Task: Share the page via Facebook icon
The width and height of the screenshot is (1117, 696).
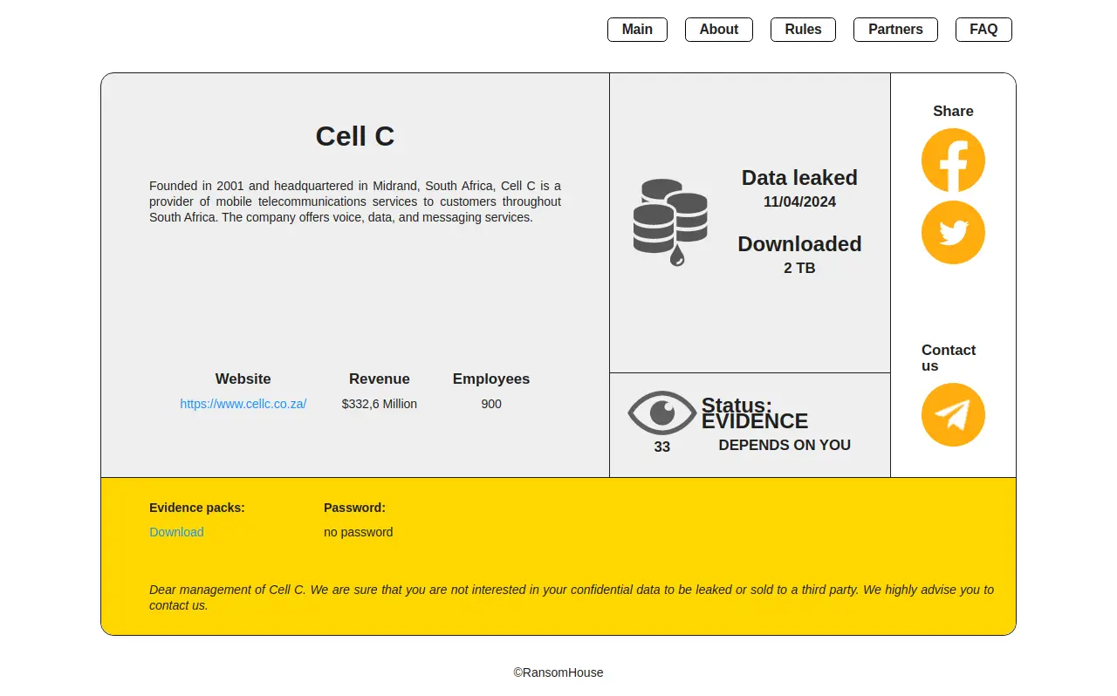Action: 953,160
